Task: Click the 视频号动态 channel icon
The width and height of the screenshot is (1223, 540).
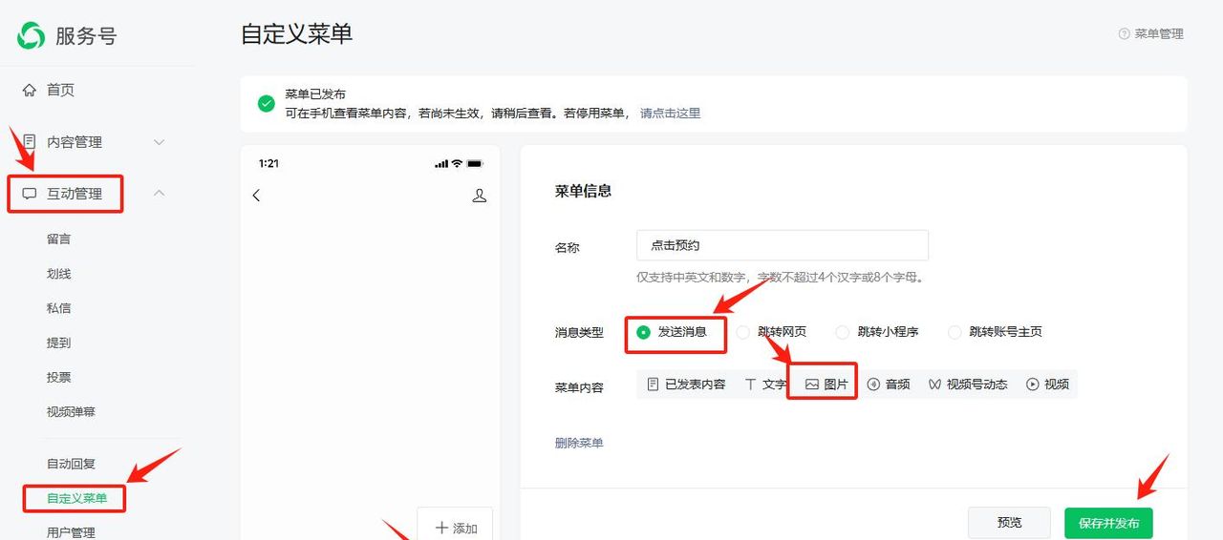Action: pos(934,384)
